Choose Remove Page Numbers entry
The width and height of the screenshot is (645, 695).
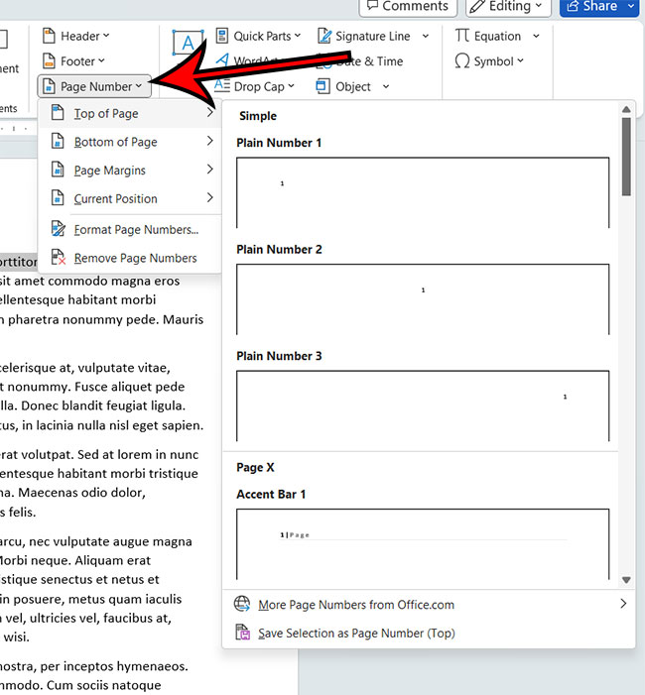coord(130,258)
